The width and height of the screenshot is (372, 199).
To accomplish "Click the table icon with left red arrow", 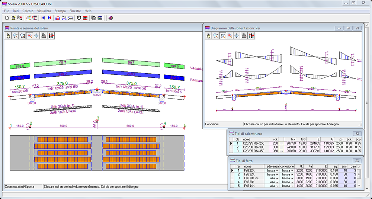I will pos(29,18).
